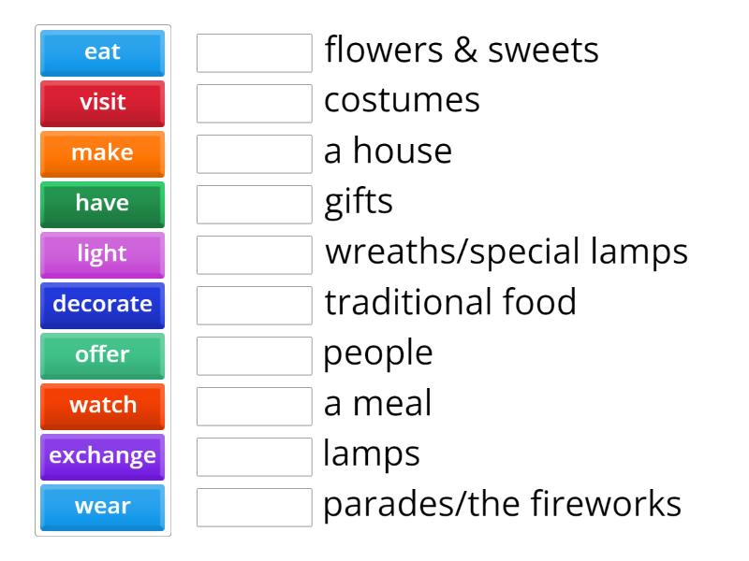Select the red "visit" word tile
The height and width of the screenshot is (561, 749).
click(x=101, y=103)
